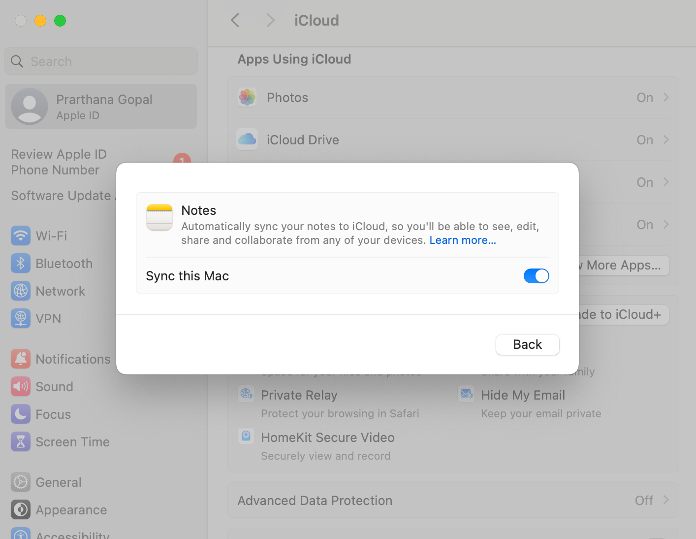Image resolution: width=696 pixels, height=539 pixels.
Task: Expand the iCloud Drive settings chevron
Action: (666, 139)
